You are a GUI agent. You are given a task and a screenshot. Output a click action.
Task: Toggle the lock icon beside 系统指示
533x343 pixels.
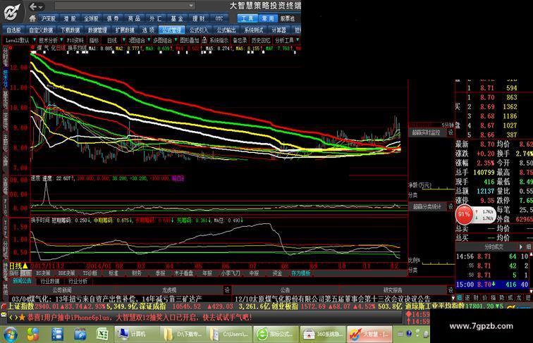click(204, 39)
